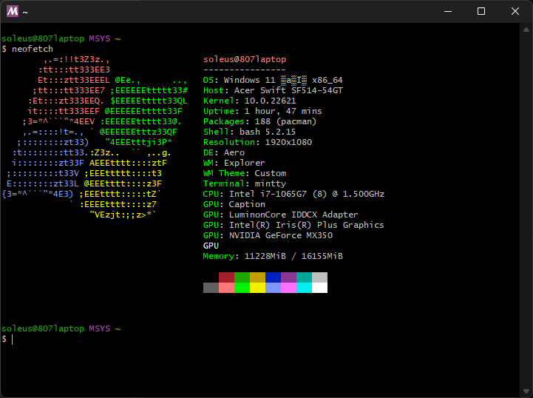This screenshot has height=398, width=533.
Task: Click the salmon pink color block
Action: [x=227, y=288]
